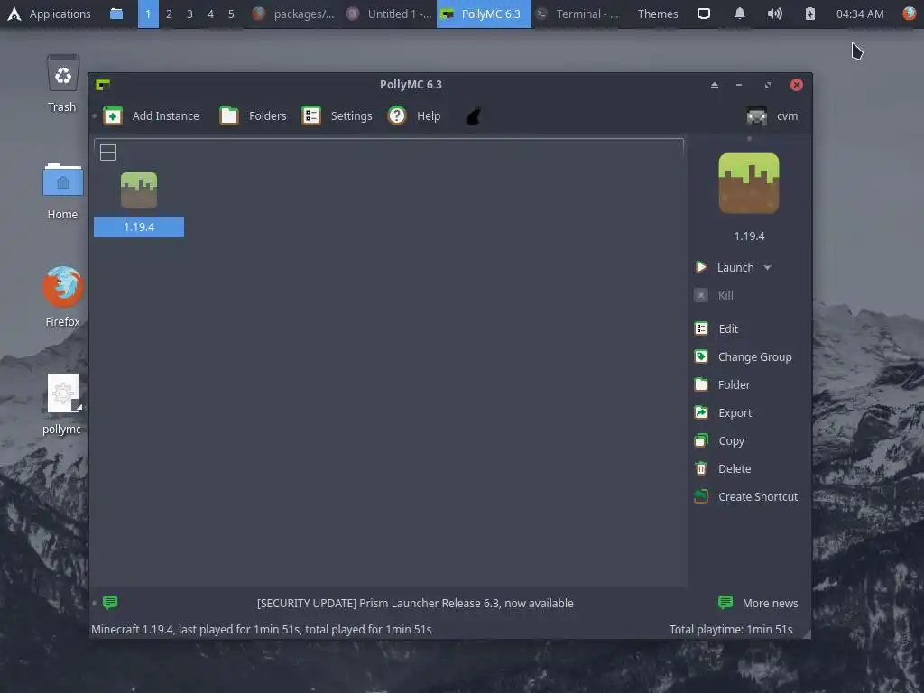Click the 1.19.4 instance label

139,226
